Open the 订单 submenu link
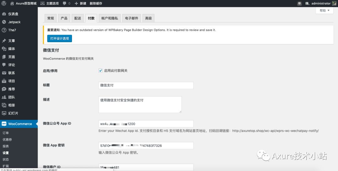Screen dimensions: 338x171 pyautogui.click(x=6, y=133)
